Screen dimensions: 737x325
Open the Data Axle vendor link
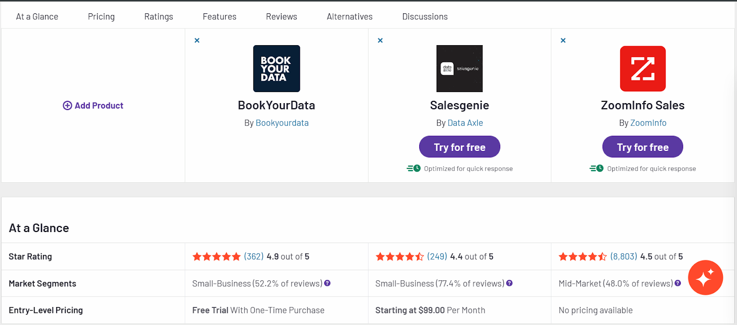tap(465, 123)
